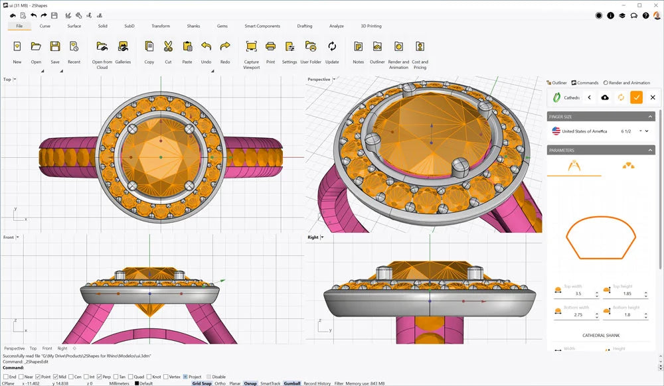
Task: Click the User Folder icon
Action: click(x=310, y=46)
